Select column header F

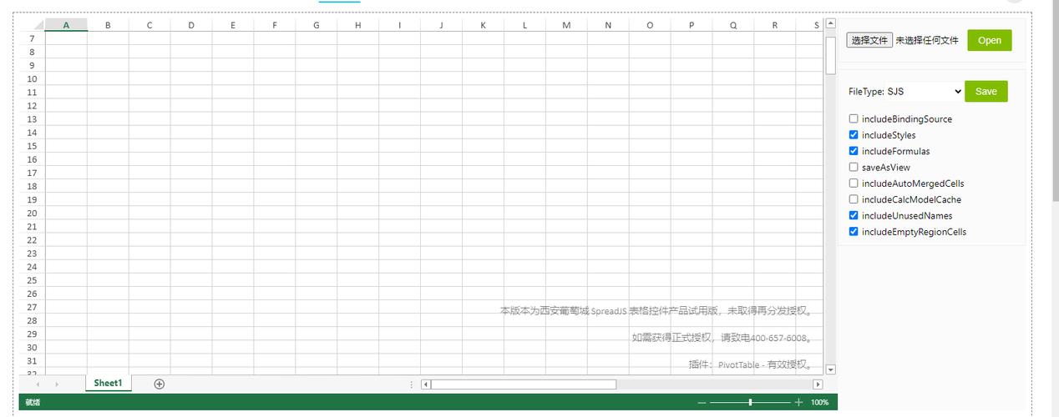[x=275, y=25]
